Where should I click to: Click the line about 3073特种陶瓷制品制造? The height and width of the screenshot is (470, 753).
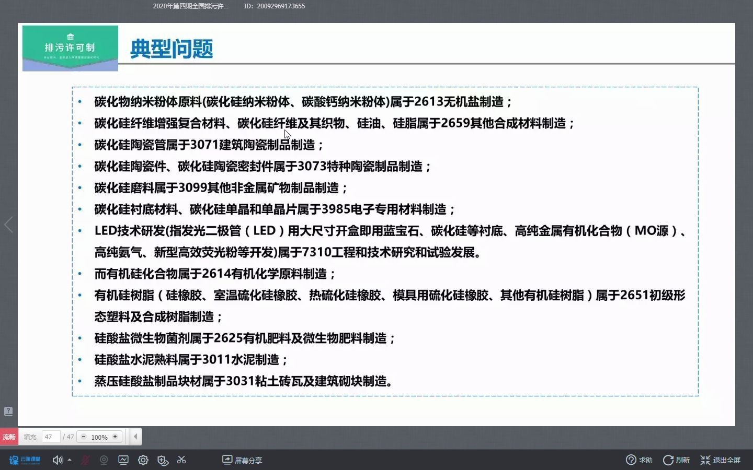pyautogui.click(x=263, y=166)
